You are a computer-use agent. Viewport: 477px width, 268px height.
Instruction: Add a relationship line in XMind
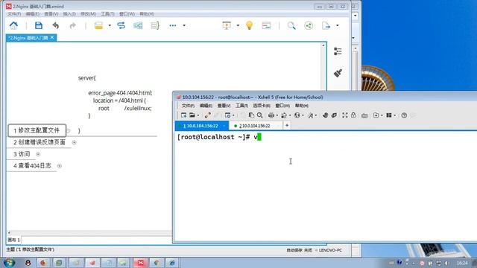coord(121,25)
